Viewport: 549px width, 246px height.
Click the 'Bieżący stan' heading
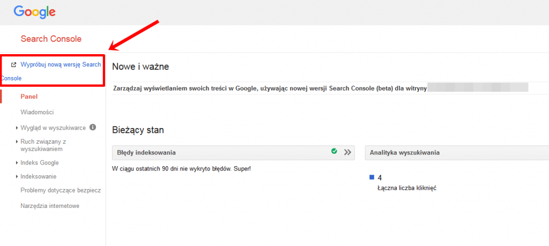pos(138,131)
